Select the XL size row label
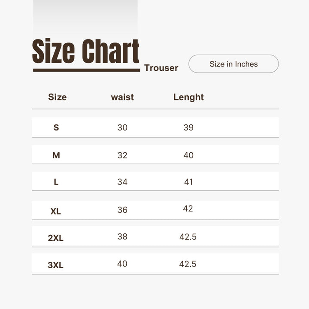The height and width of the screenshot is (309, 309). pyautogui.click(x=55, y=212)
